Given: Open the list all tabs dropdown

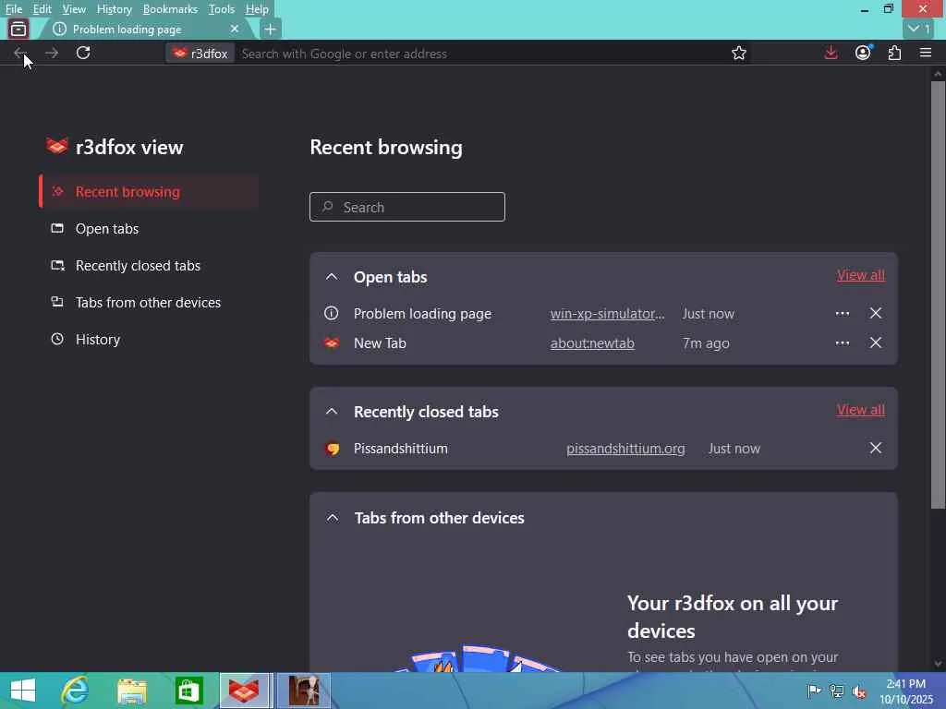Looking at the screenshot, I should click(x=919, y=29).
